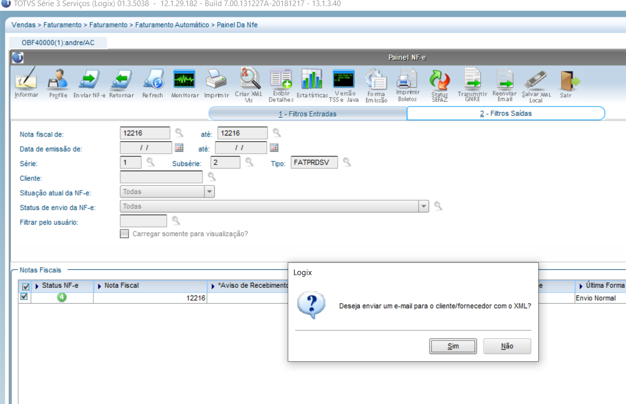Click the Data de emissão de field
Viewport: 626px width, 404px height.
coord(146,148)
